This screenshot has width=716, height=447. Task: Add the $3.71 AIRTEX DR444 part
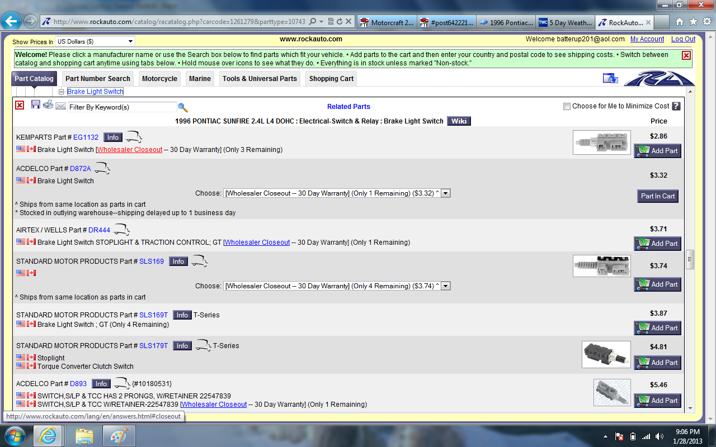[657, 244]
